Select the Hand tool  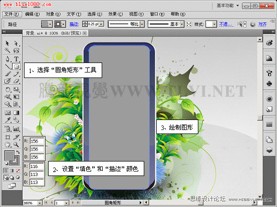7,144
